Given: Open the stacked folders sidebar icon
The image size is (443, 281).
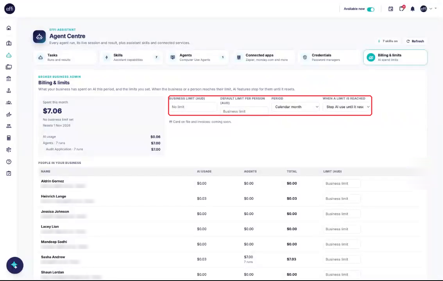Looking at the screenshot, I should pos(9,67).
